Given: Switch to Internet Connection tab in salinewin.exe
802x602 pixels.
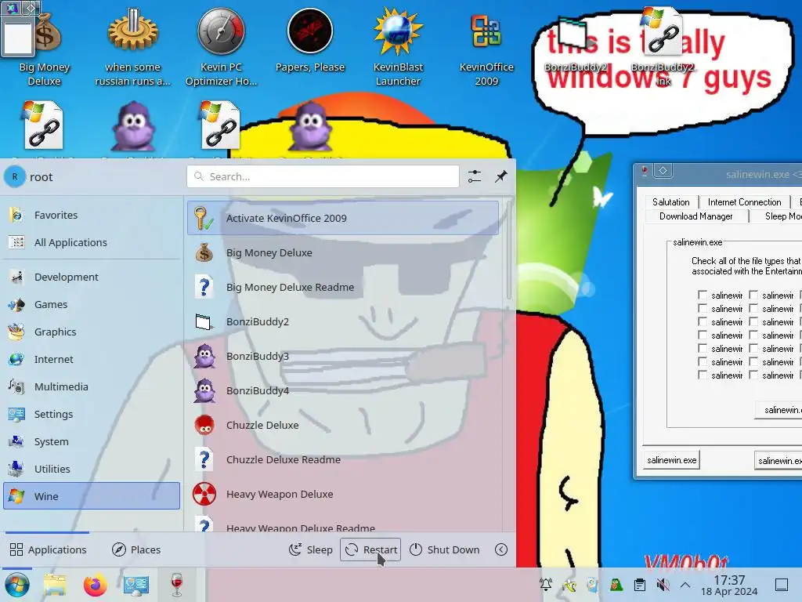Looking at the screenshot, I should [744, 202].
